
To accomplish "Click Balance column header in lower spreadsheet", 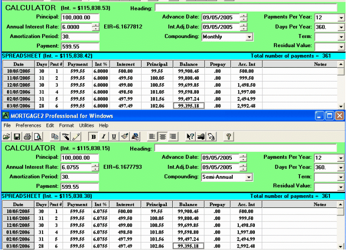I will [188, 204].
